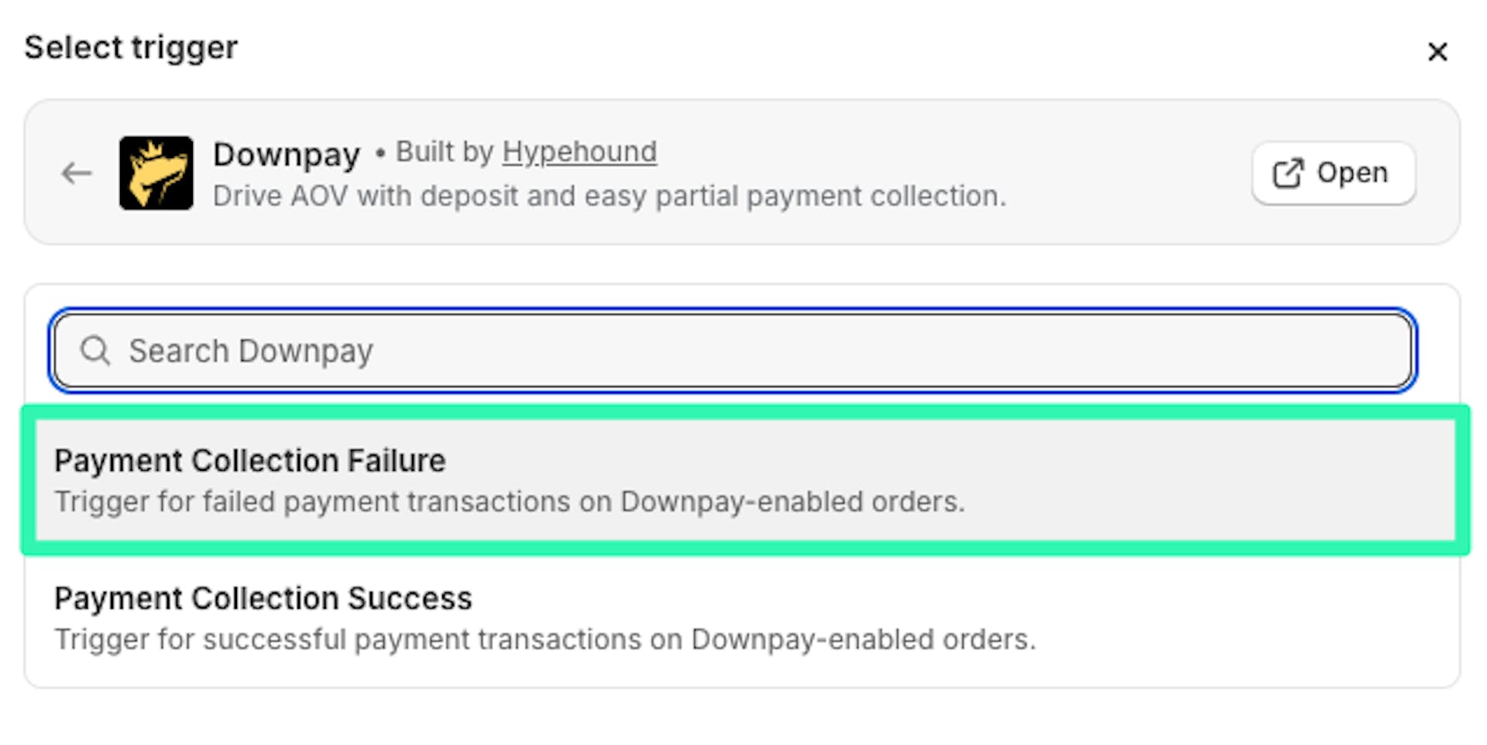Go back using the left arrow
This screenshot has width=1487, height=745.
tap(77, 173)
